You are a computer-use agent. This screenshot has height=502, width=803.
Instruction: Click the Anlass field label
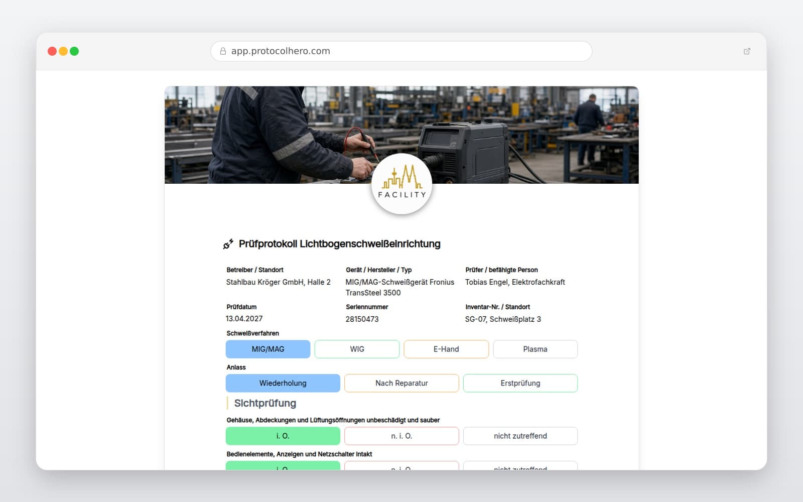pyautogui.click(x=236, y=367)
